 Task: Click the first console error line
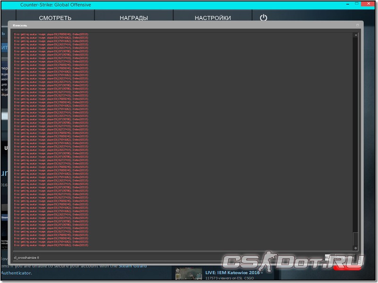51,34
